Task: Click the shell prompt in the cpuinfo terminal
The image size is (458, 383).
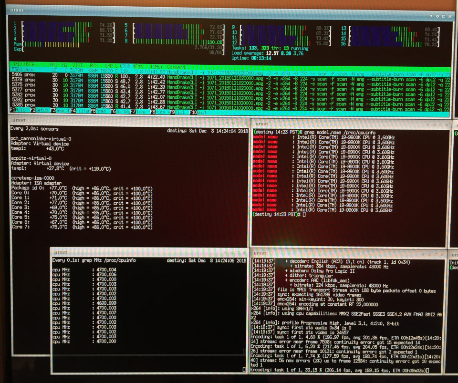Action: pos(279,215)
